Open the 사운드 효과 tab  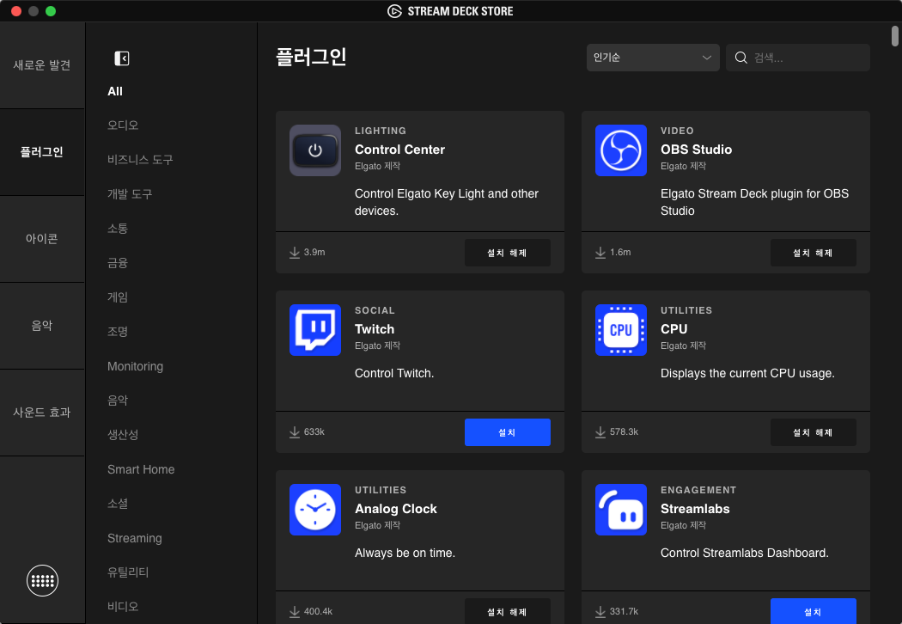42,413
